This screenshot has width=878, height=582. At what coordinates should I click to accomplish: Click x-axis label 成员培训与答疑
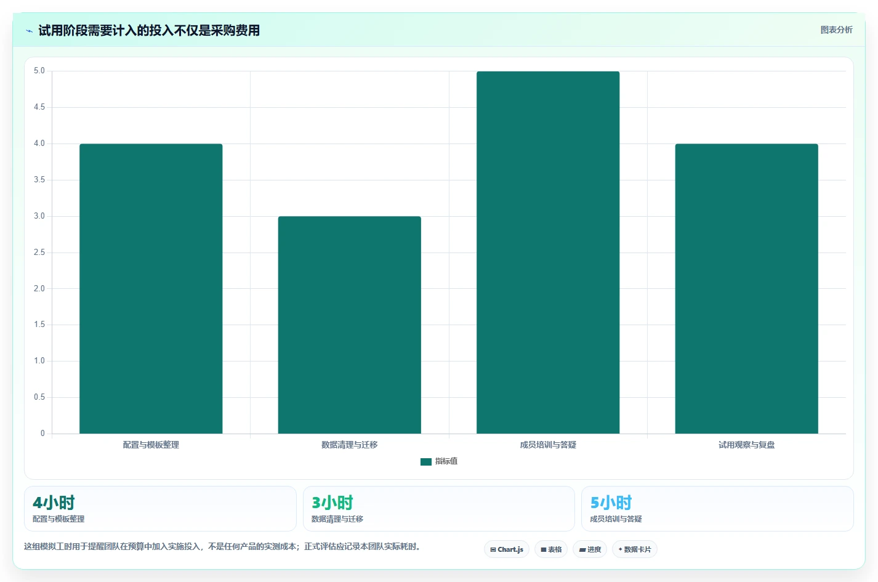(548, 445)
